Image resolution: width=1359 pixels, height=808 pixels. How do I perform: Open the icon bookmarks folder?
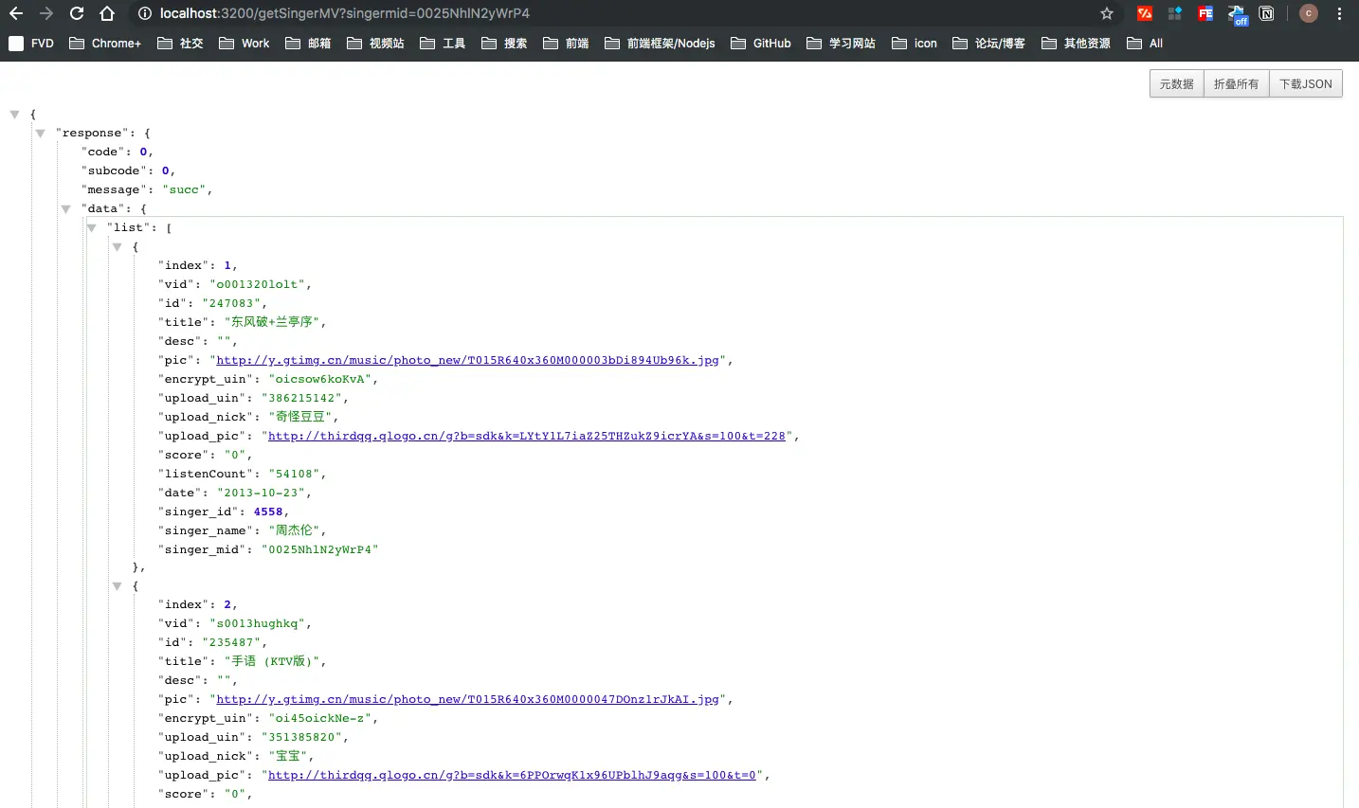tap(915, 43)
